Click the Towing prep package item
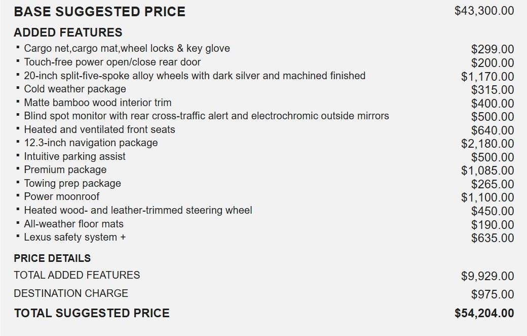The image size is (527, 336). click(x=72, y=183)
